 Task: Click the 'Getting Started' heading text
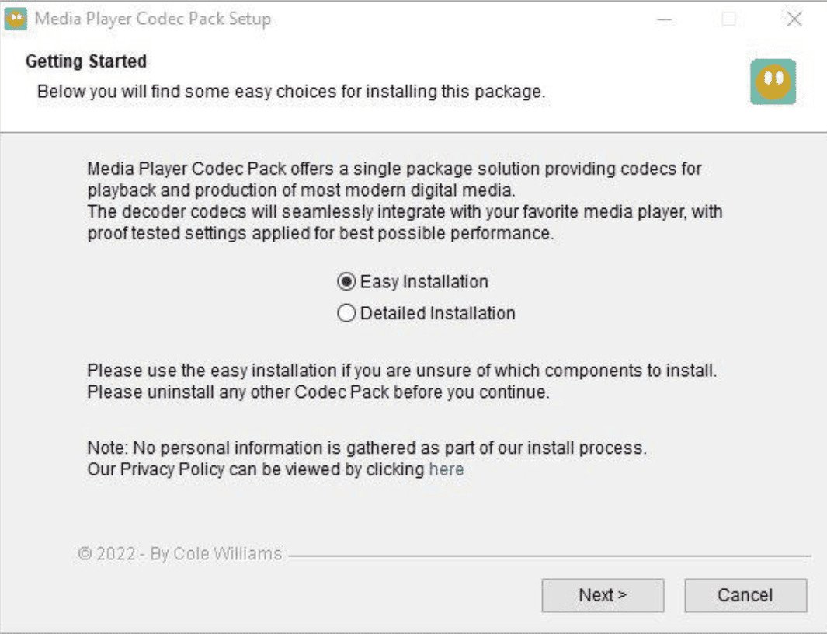[85, 61]
